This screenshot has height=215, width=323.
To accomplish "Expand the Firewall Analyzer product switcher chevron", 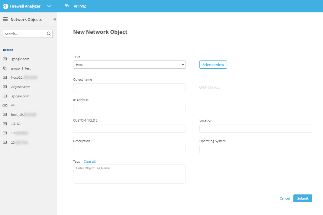I will click(x=49, y=6).
